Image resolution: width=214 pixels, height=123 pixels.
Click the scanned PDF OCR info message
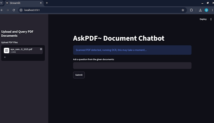pos(132,50)
